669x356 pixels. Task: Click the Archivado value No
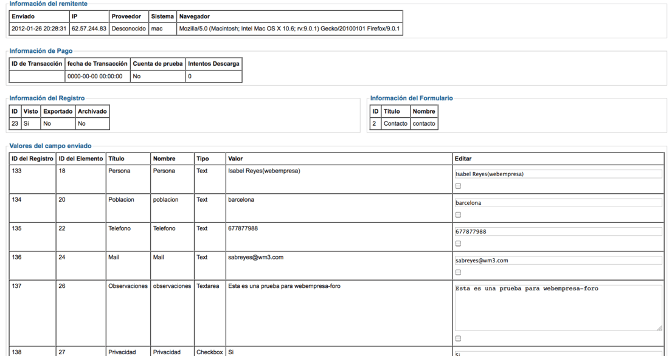[x=81, y=124]
